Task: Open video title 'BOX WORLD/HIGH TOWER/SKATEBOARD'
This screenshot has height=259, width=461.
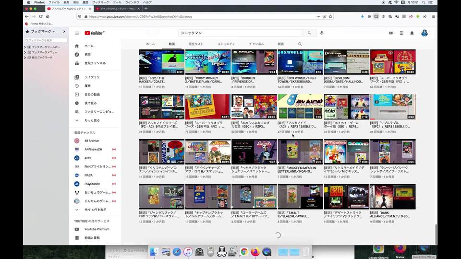Action: tap(297, 80)
